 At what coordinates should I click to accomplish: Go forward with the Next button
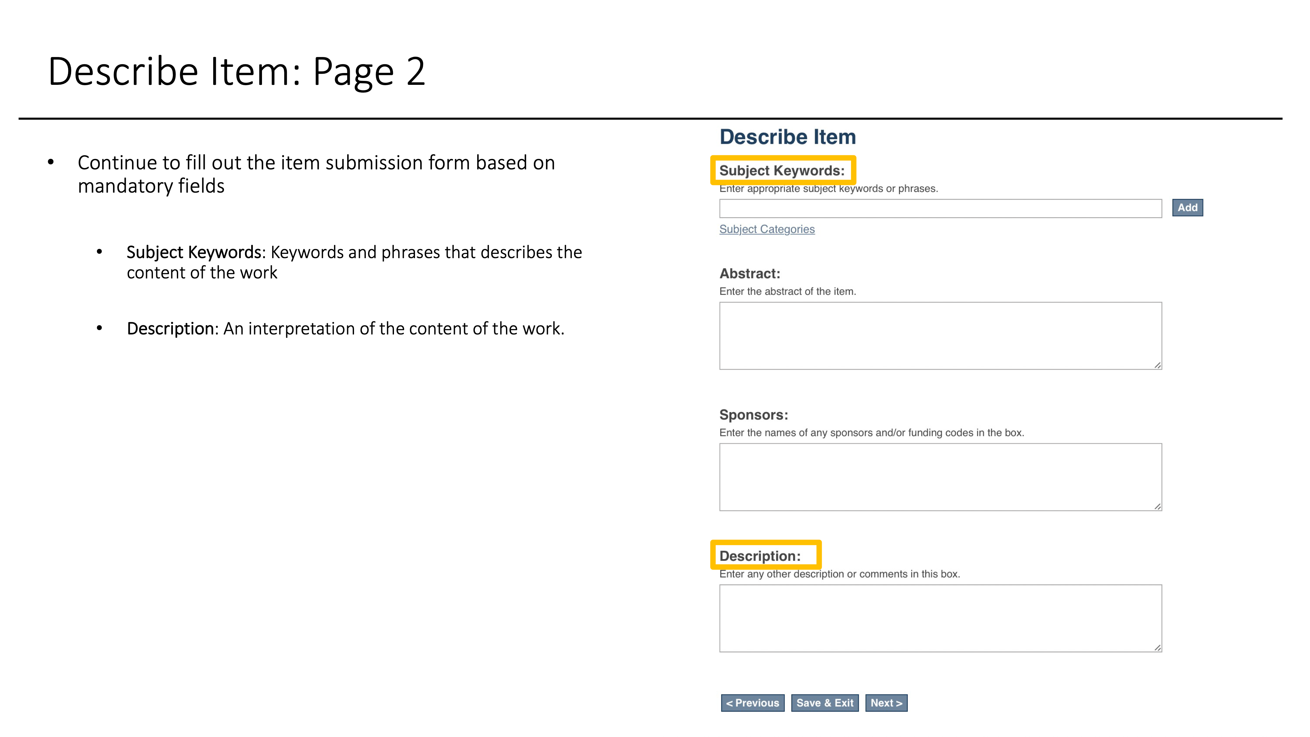tap(886, 703)
